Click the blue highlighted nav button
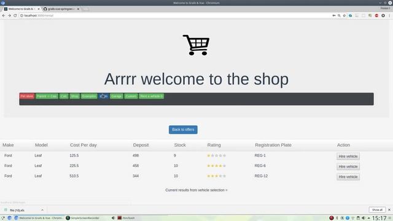 [104, 96]
